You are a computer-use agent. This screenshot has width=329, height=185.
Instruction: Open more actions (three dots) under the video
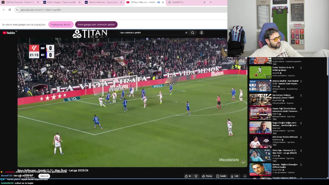(245, 176)
